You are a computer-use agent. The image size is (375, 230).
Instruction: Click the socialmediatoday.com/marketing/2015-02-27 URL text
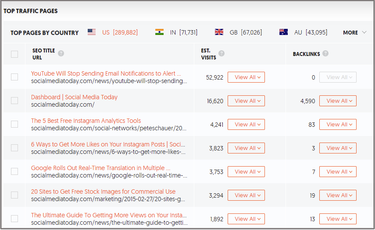[x=108, y=199]
